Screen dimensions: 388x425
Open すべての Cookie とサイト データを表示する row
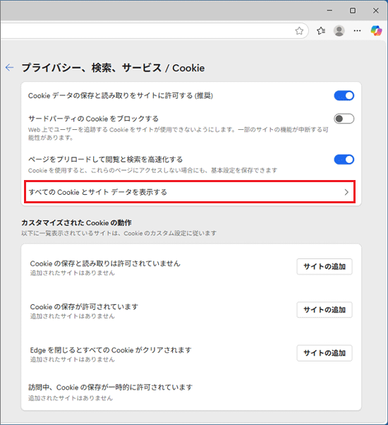(x=190, y=192)
